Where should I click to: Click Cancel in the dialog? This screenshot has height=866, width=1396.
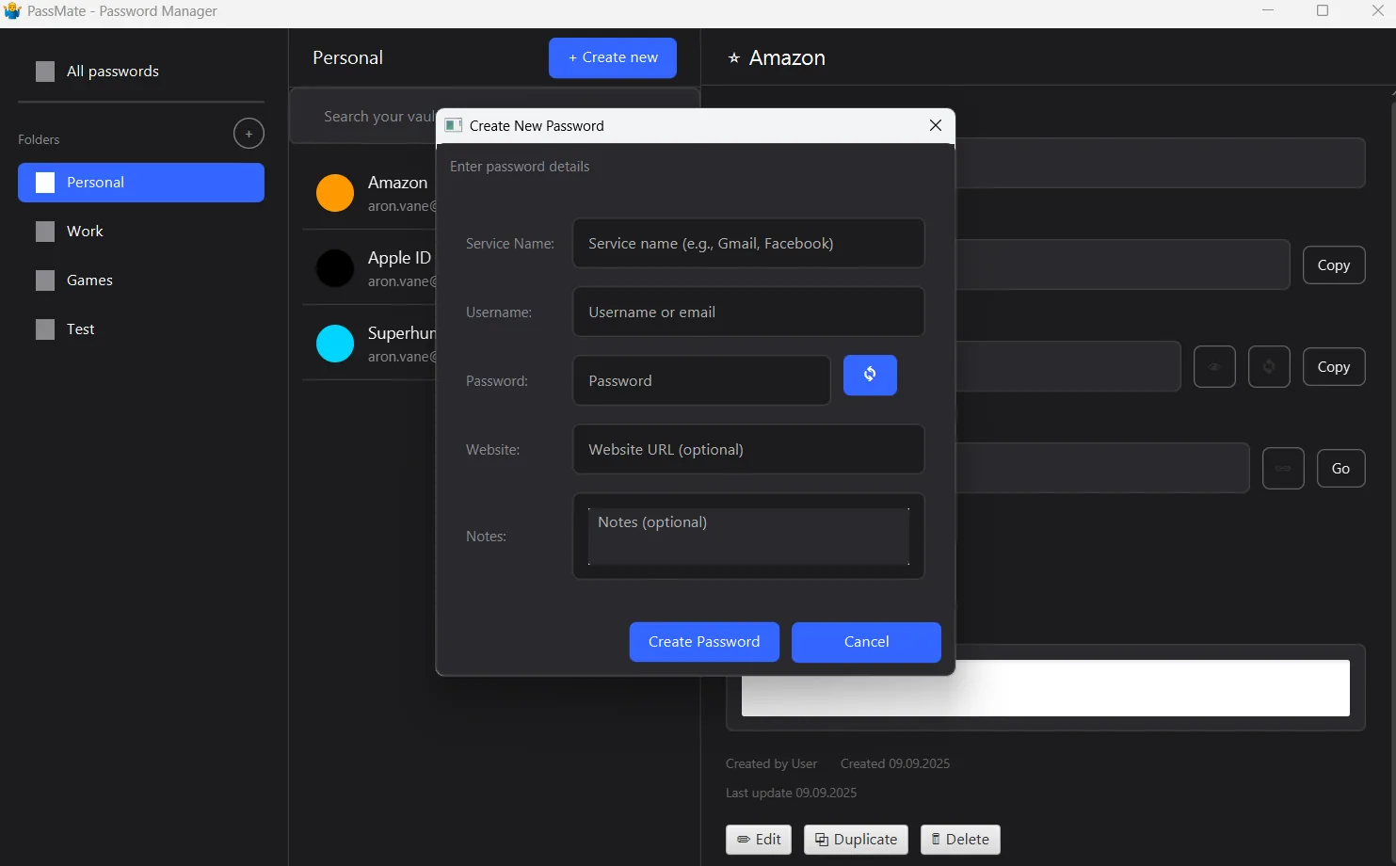[x=866, y=642]
